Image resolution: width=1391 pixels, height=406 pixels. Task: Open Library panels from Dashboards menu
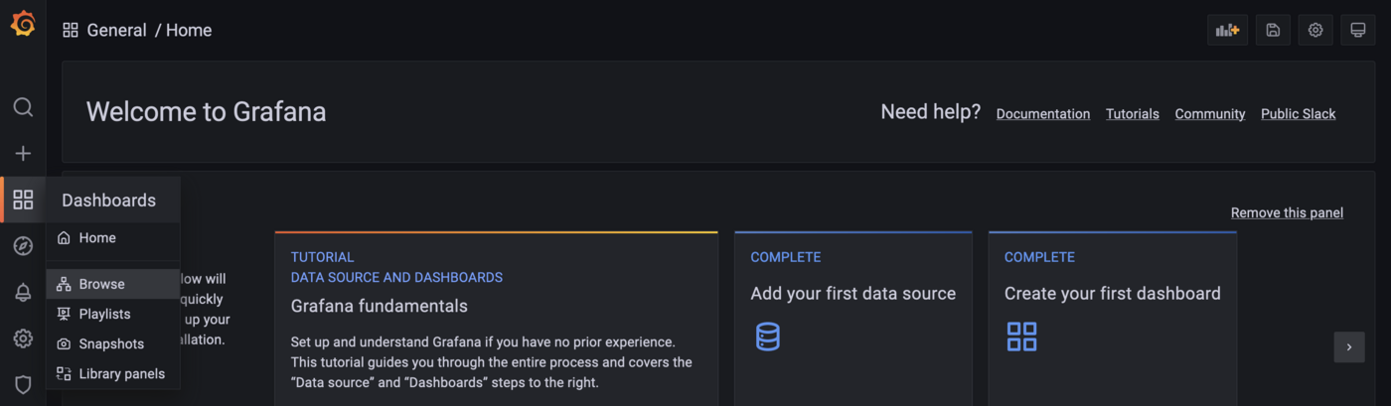pos(121,374)
